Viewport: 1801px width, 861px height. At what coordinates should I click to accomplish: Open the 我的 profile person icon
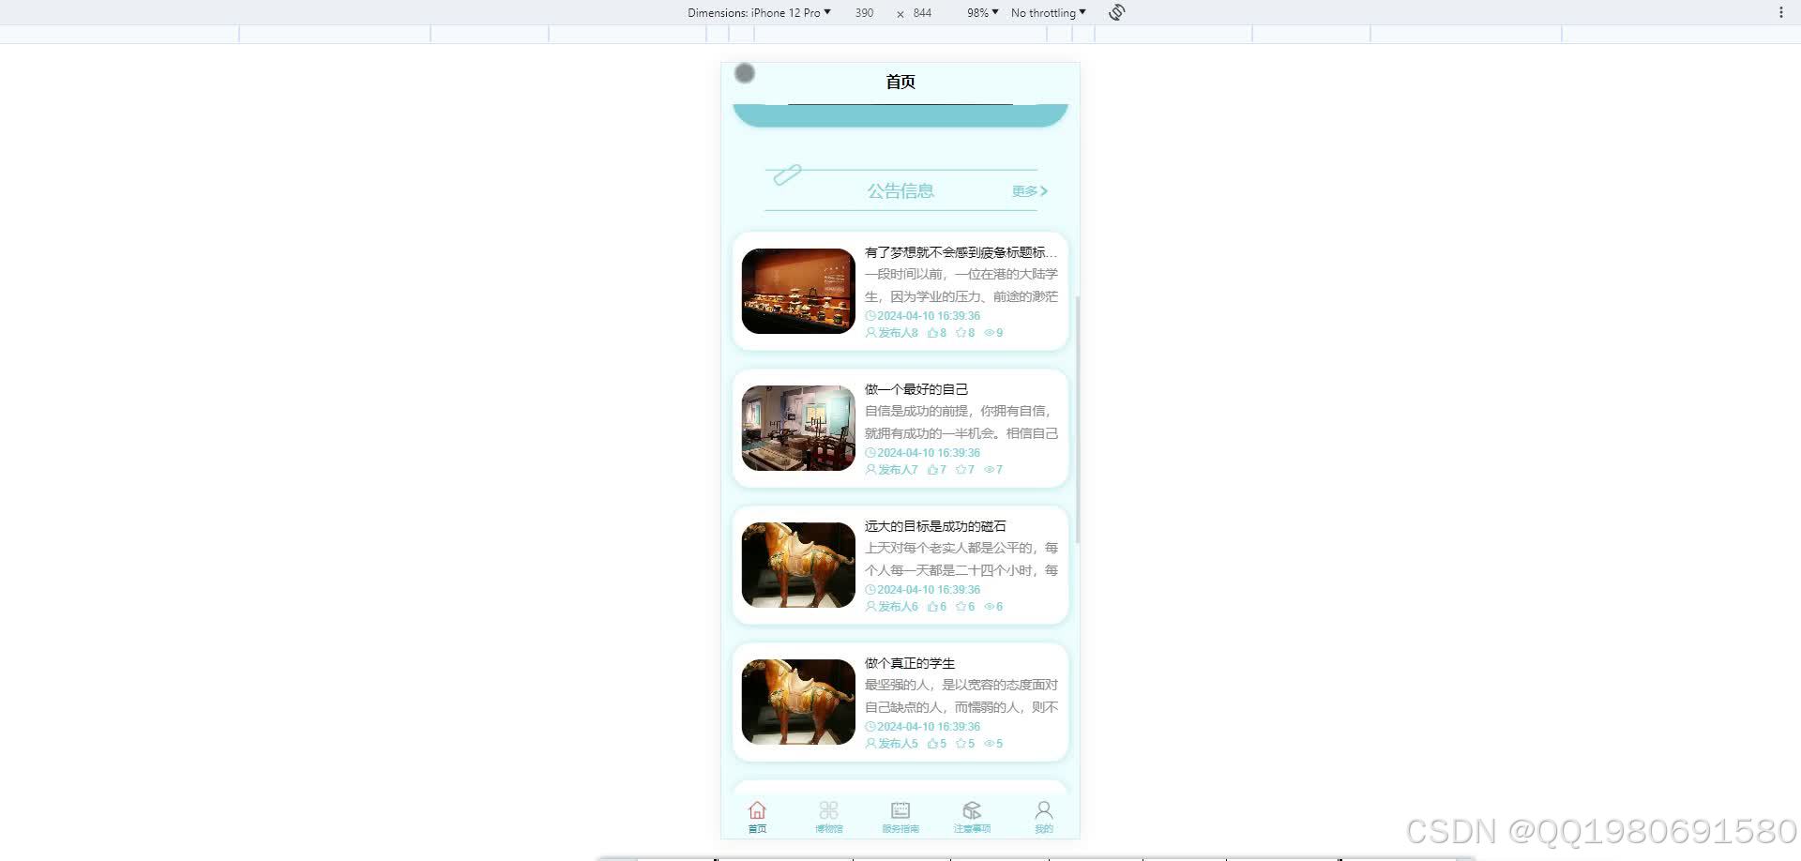click(x=1043, y=808)
